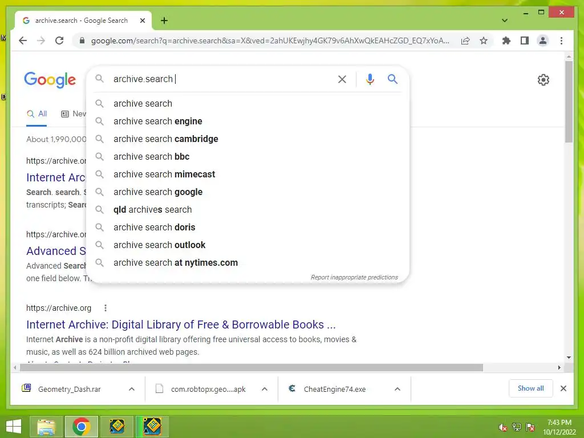Click the horizontal page scrollbar
584x438 pixels.
[252, 368]
